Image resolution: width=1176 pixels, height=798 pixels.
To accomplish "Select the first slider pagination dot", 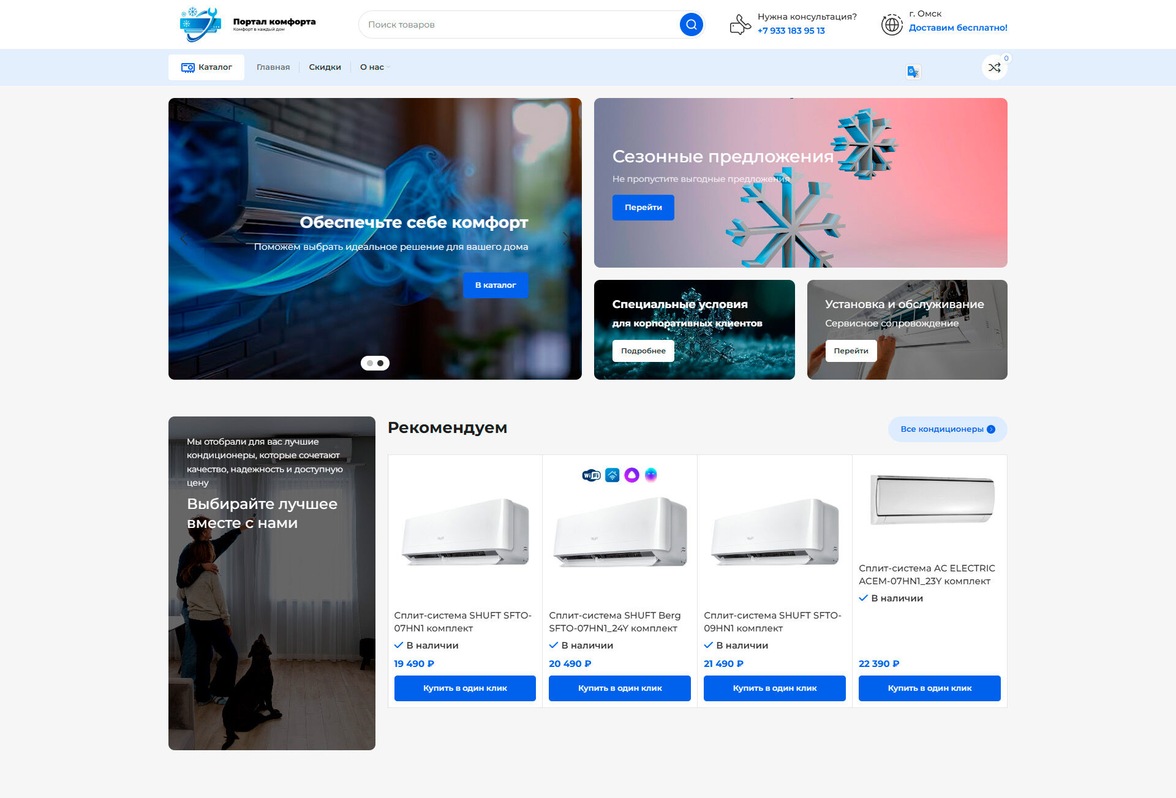I will click(x=369, y=363).
